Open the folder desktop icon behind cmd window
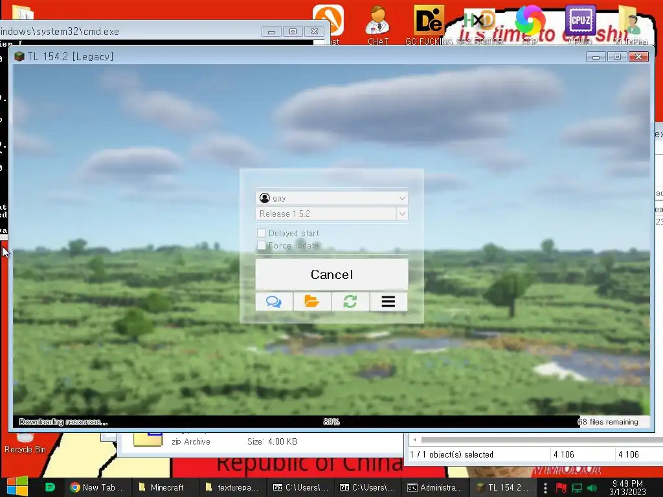This screenshot has height=497, width=663. pyautogui.click(x=23, y=12)
